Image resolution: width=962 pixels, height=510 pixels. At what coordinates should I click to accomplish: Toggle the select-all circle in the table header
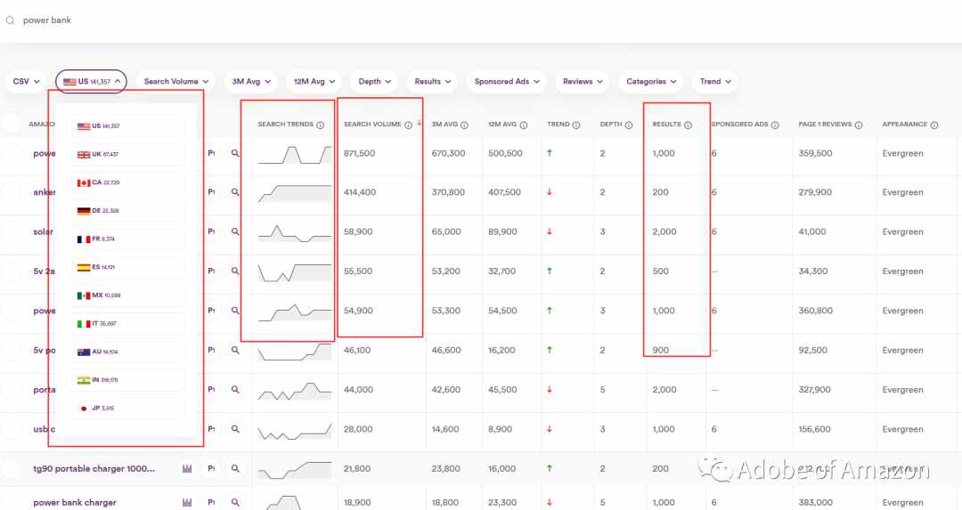(11, 124)
